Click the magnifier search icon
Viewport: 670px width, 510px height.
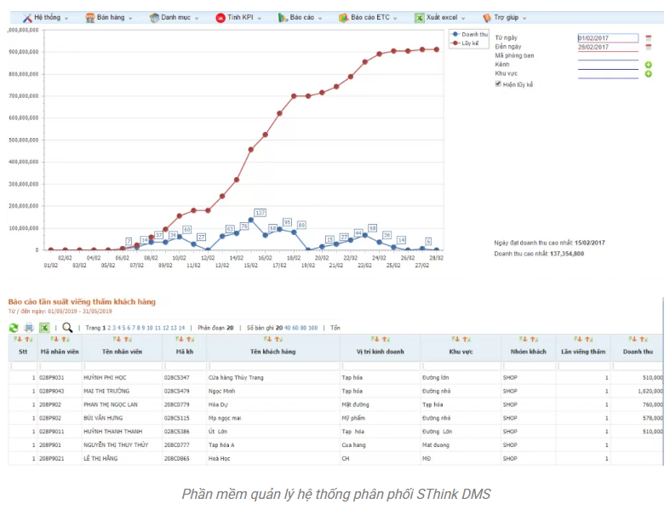(67, 327)
